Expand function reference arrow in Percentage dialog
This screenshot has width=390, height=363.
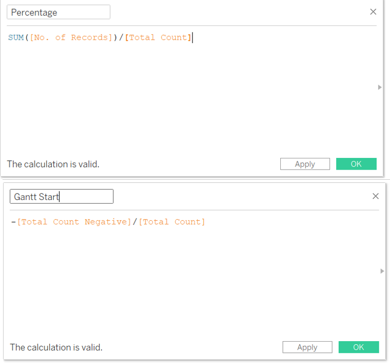380,87
